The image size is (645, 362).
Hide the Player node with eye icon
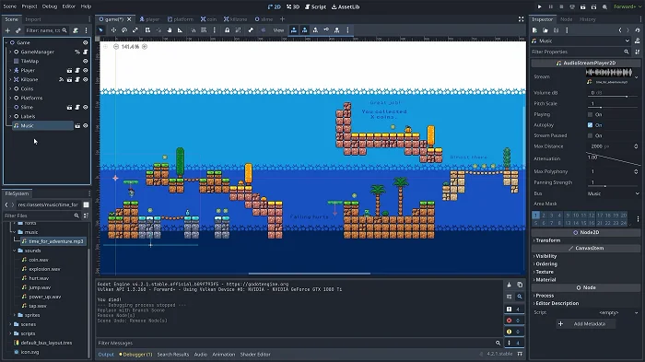coord(85,70)
